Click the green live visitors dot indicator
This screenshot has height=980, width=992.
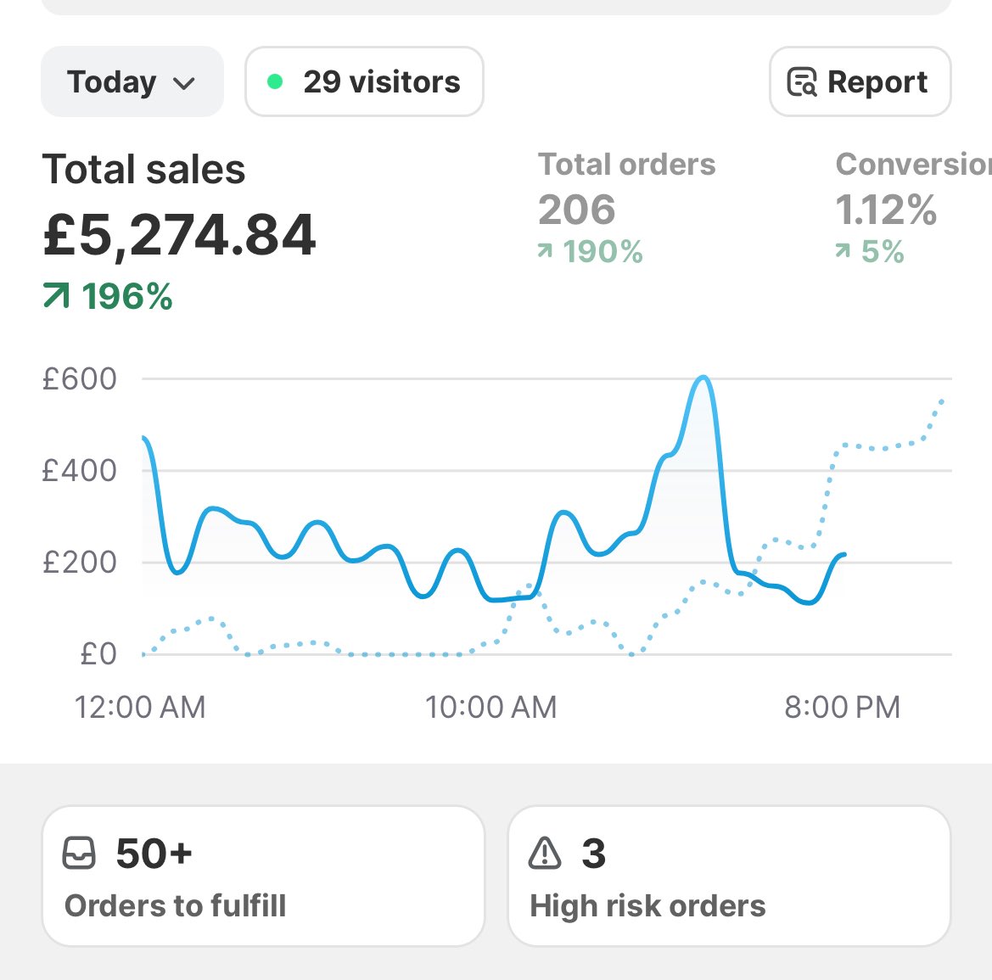[x=274, y=81]
